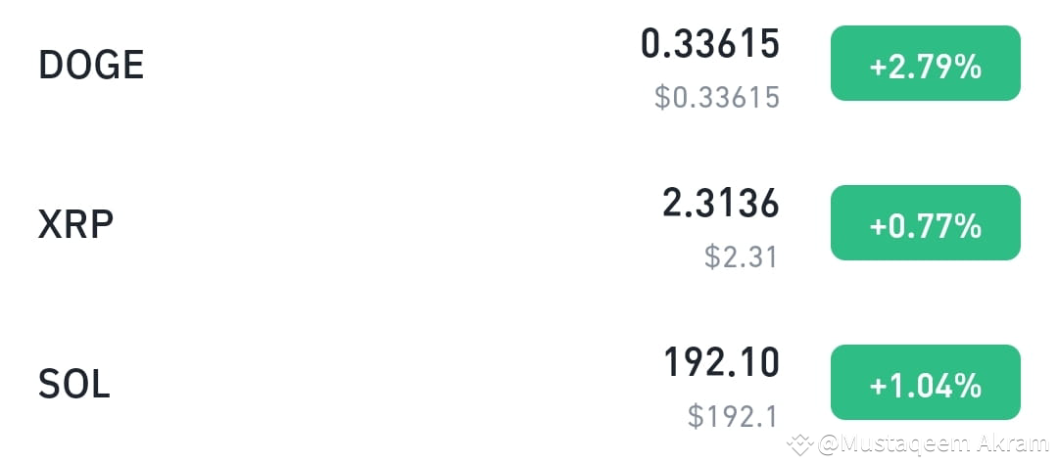Click blank space between DOGE and XRP rows

point(392,145)
